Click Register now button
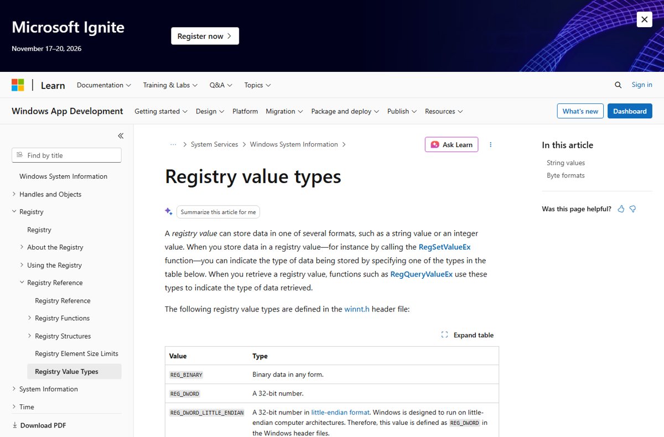 pos(205,36)
